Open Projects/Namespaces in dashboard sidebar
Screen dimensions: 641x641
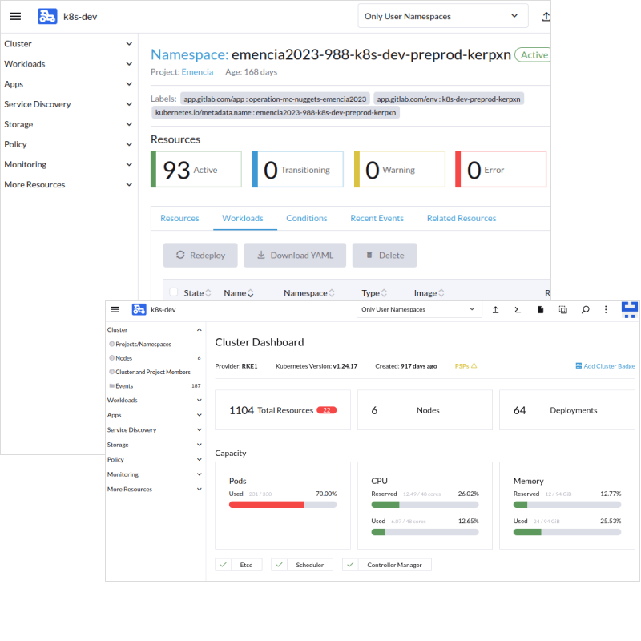pyautogui.click(x=143, y=344)
